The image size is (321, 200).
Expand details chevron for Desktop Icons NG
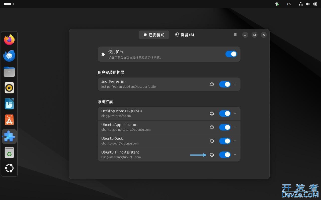coord(235,113)
